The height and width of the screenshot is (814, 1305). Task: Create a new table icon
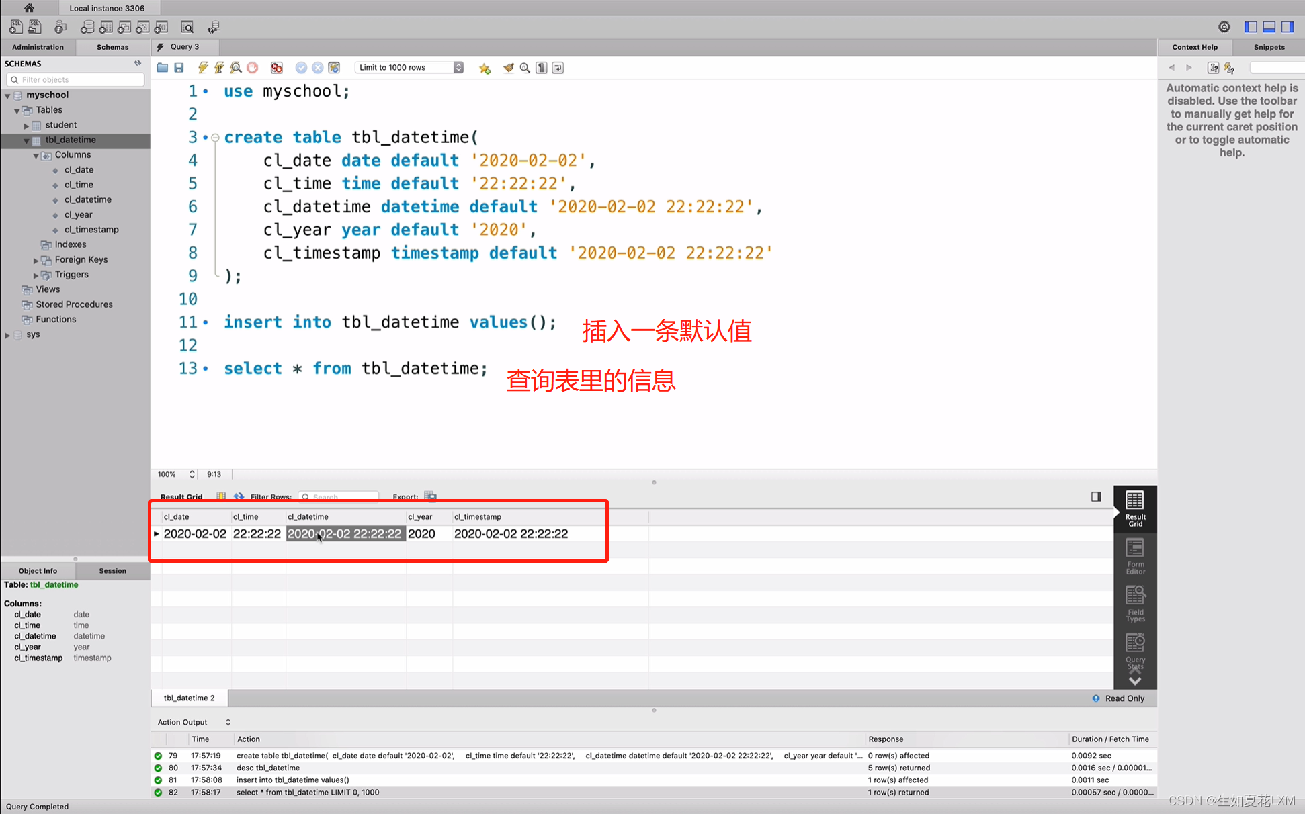pos(106,27)
